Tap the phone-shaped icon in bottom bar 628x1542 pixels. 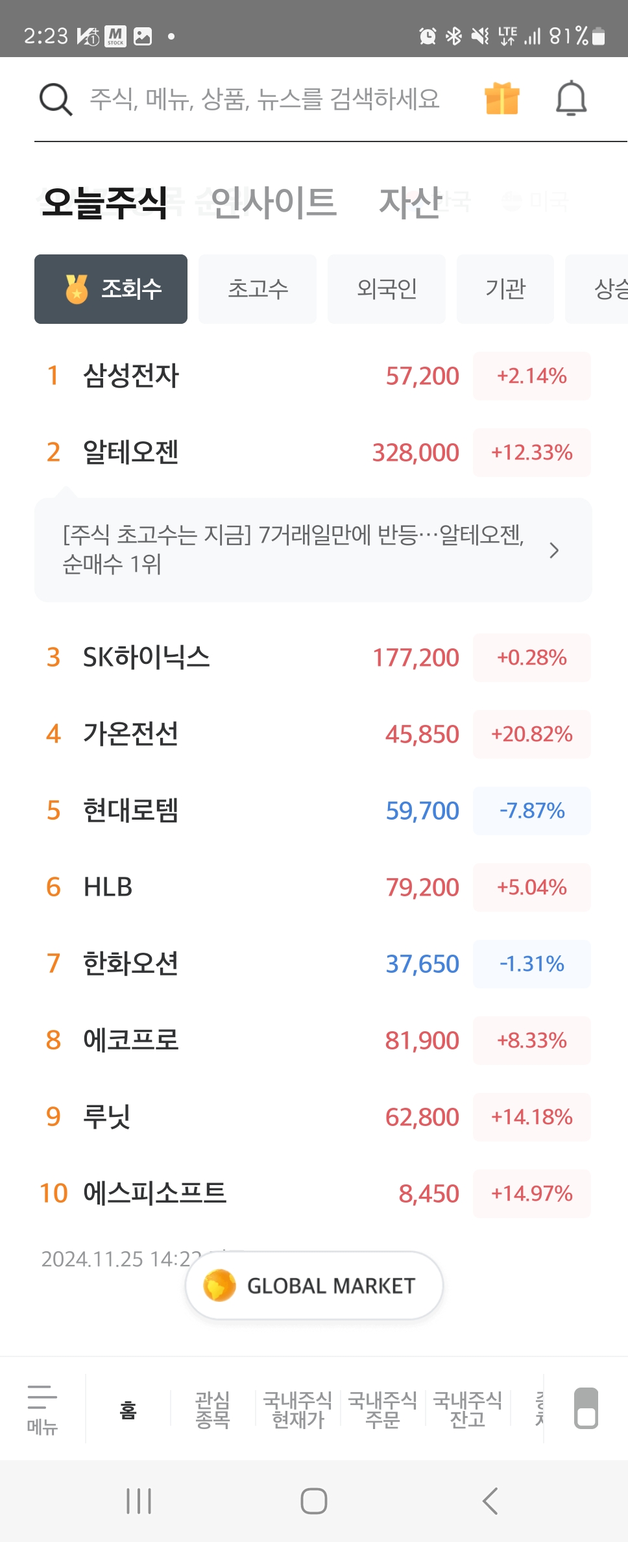click(x=586, y=1408)
